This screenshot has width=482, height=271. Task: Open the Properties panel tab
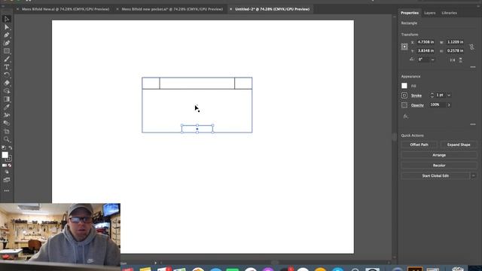[x=410, y=13]
